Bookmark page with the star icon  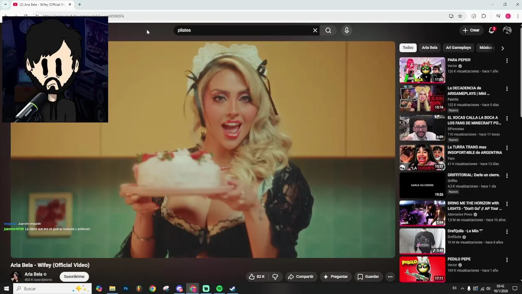pos(460,16)
